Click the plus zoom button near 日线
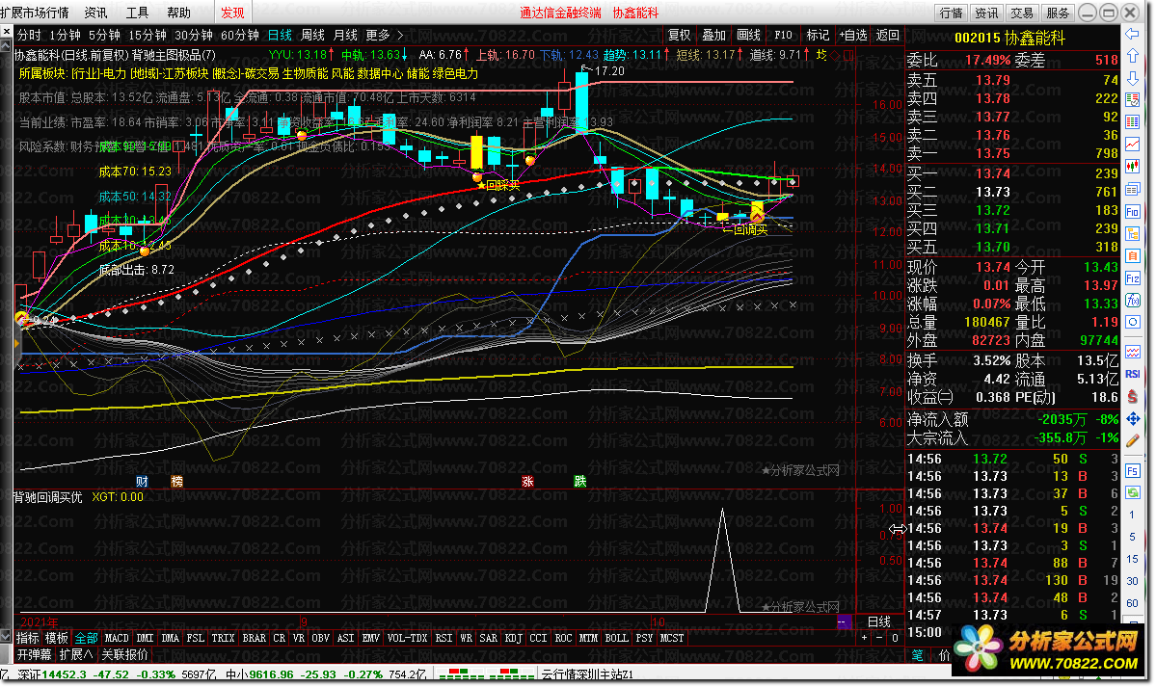 point(864,638)
